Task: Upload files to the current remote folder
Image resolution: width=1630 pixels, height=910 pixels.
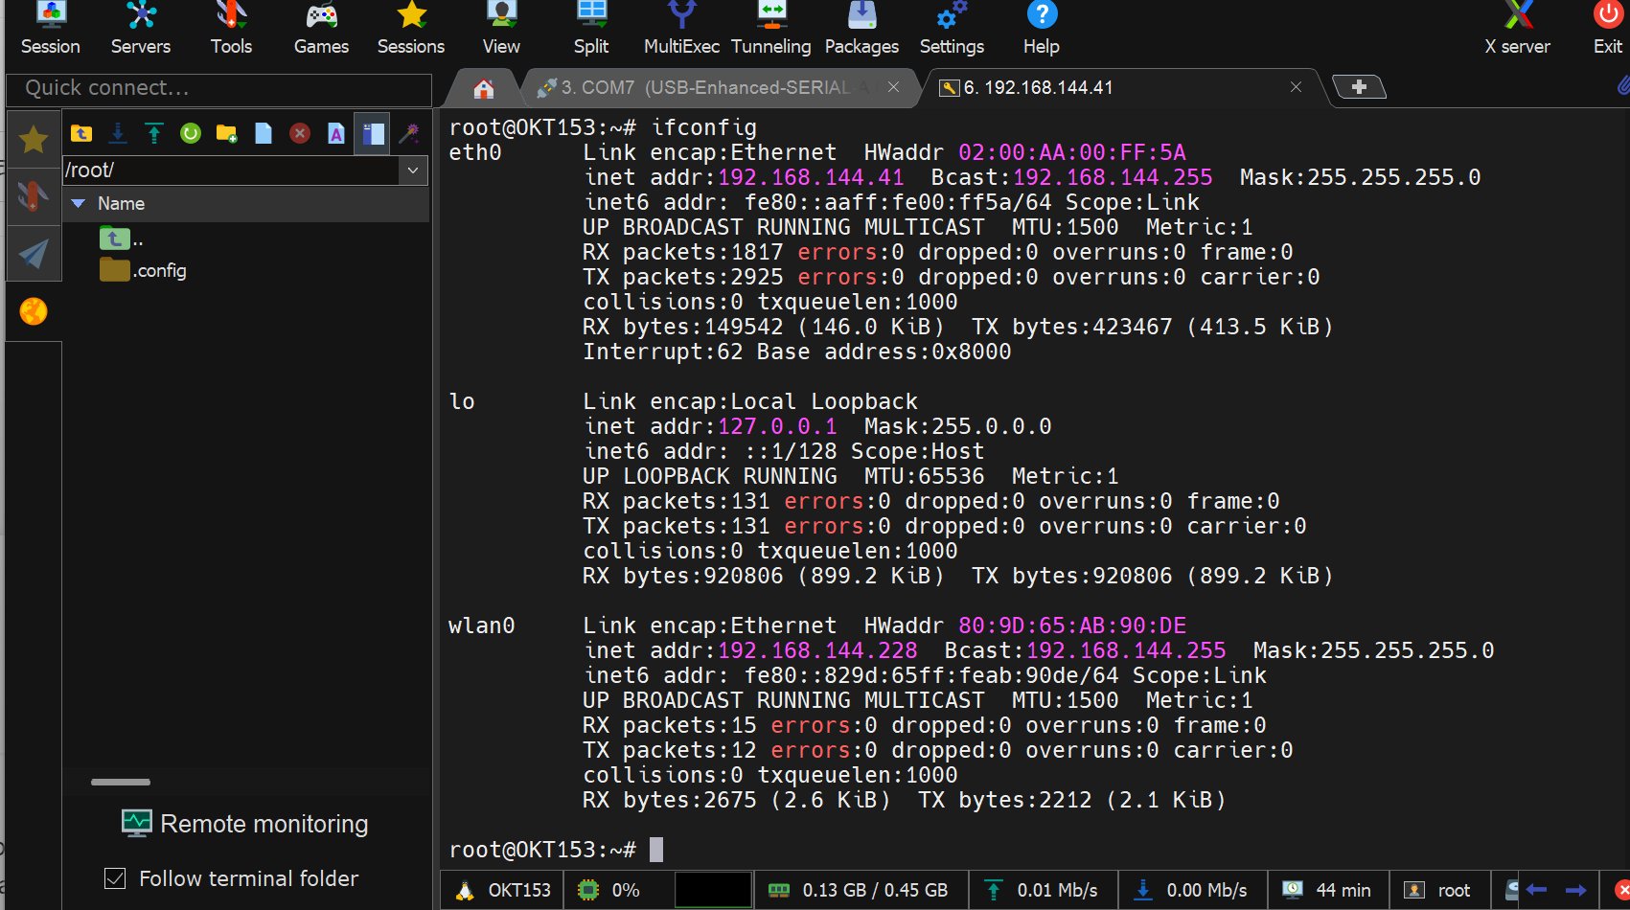Action: point(154,133)
